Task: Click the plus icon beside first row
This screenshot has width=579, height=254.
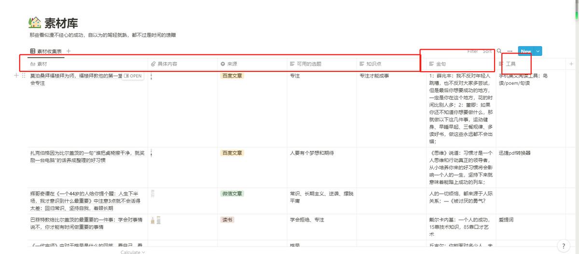Action: (16, 76)
